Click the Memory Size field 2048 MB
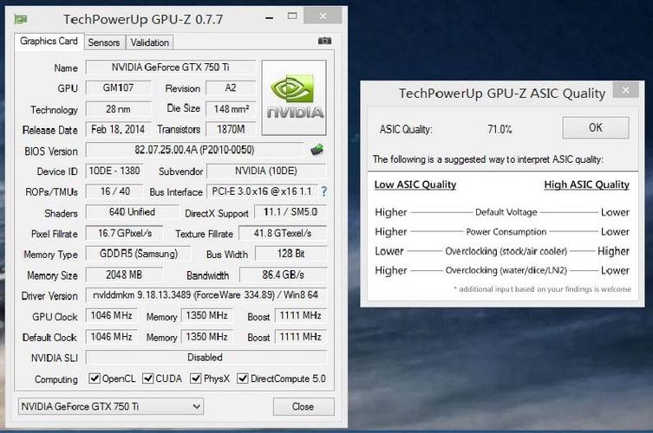 pyautogui.click(x=124, y=275)
